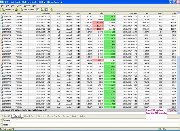The width and height of the screenshot is (180, 131).
Task: Open the Modify tab
Action: click(x=75, y=116)
